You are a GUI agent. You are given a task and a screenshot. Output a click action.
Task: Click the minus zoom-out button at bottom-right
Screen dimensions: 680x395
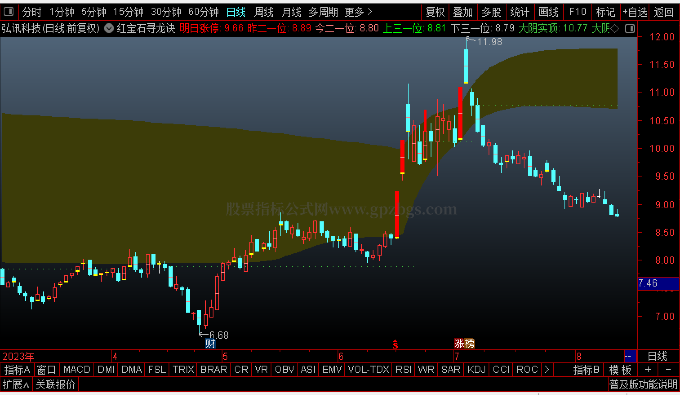pyautogui.click(x=668, y=370)
